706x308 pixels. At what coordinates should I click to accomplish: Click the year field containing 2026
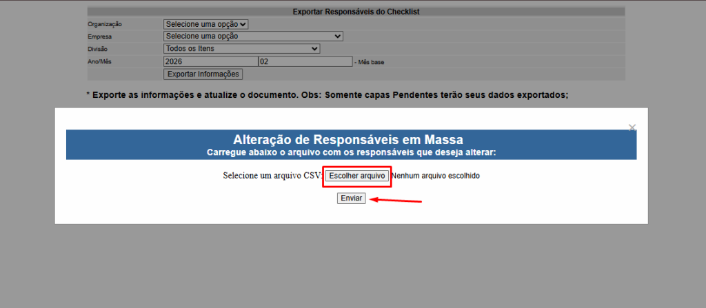210,61
